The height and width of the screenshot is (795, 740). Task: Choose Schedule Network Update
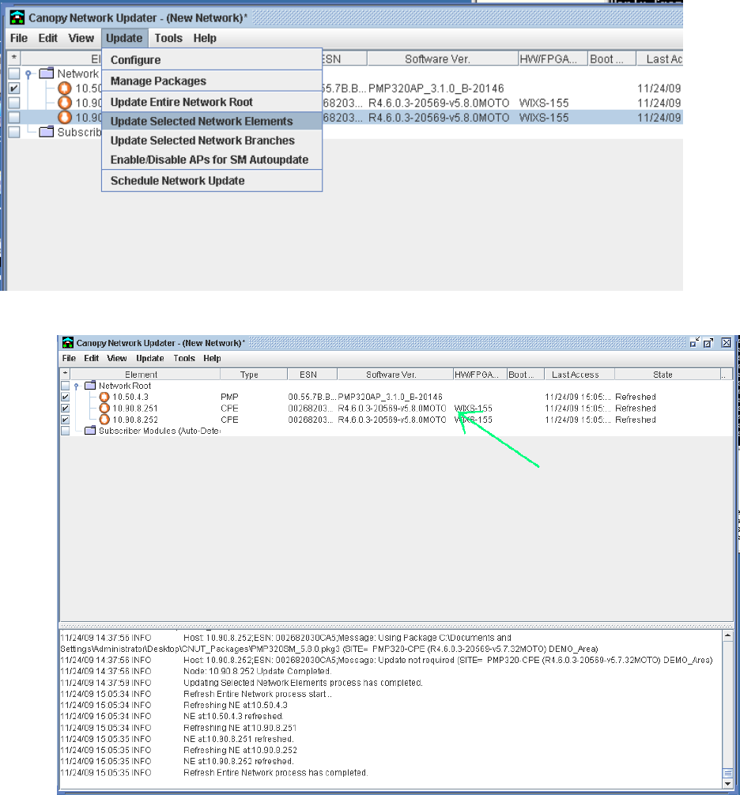[x=212, y=180]
